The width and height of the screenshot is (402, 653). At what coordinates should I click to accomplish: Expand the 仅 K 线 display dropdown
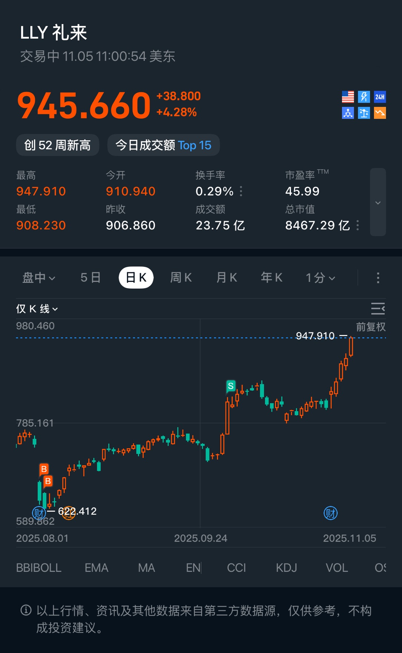pos(37,309)
